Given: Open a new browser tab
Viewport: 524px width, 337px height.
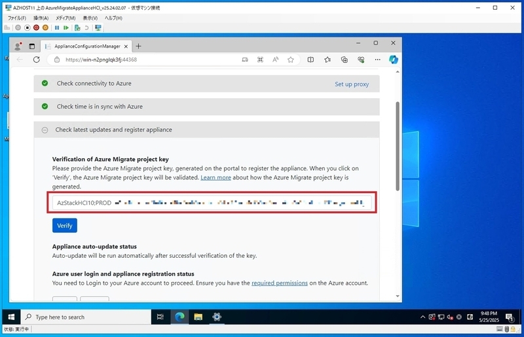Looking at the screenshot, I should [138, 46].
